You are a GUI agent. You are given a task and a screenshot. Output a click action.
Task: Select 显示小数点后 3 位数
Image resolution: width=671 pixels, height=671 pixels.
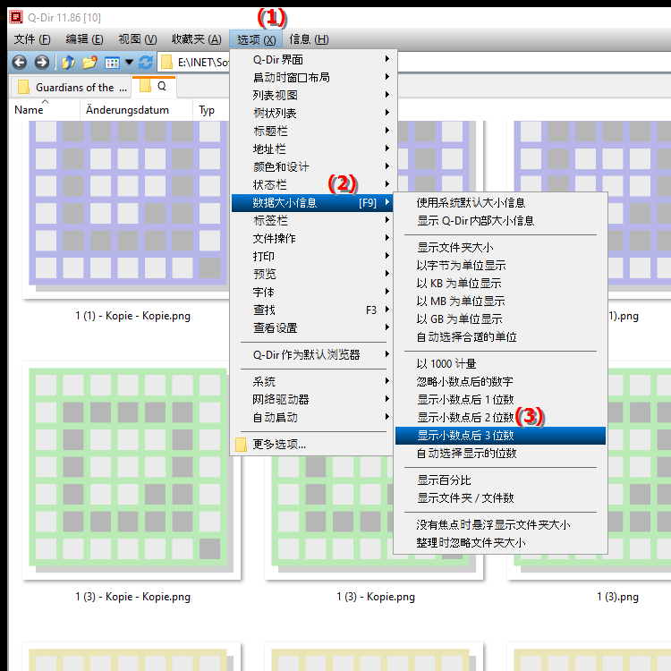coord(500,436)
